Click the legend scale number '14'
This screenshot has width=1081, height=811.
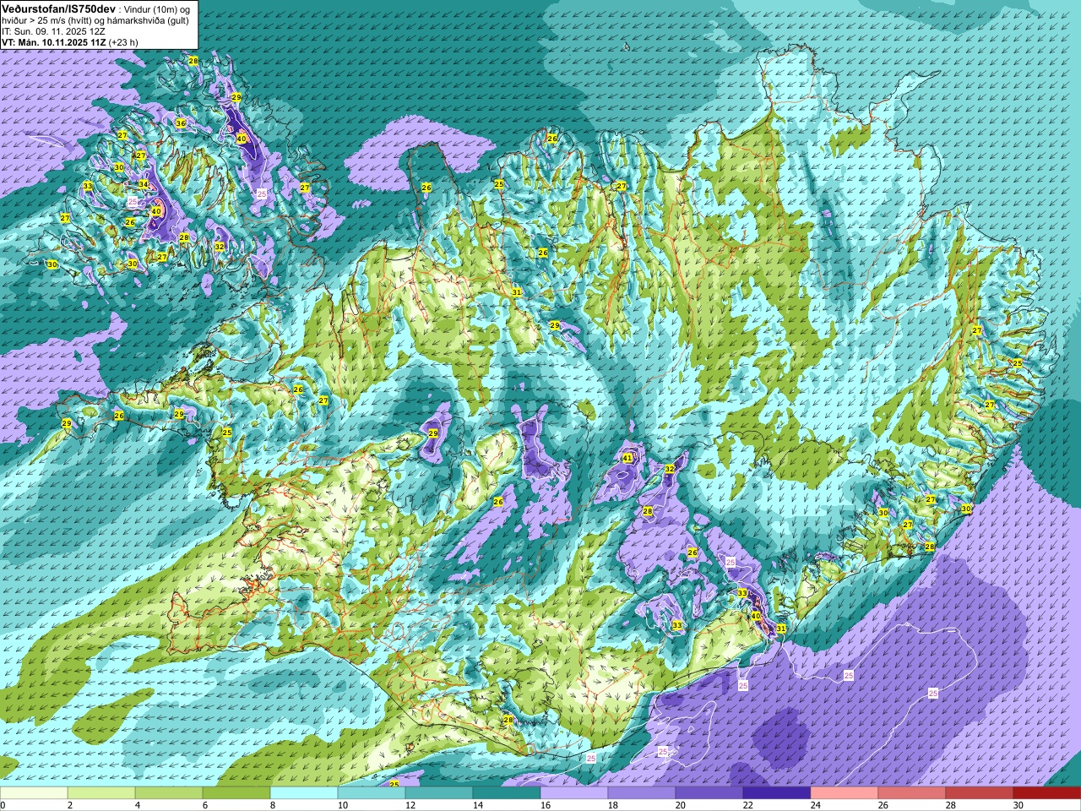(478, 805)
